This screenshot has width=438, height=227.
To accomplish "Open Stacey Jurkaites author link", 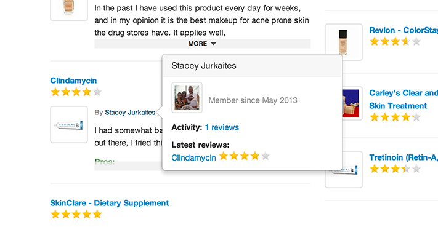I will (130, 113).
